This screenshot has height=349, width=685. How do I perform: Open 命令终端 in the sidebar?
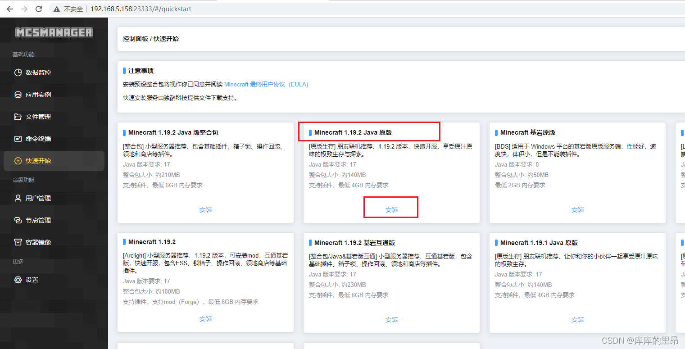pyautogui.click(x=54, y=139)
